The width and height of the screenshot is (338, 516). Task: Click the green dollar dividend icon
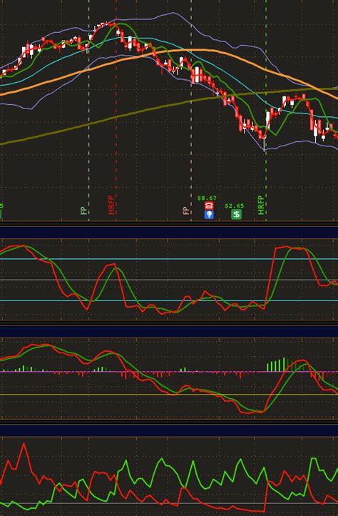click(x=237, y=215)
